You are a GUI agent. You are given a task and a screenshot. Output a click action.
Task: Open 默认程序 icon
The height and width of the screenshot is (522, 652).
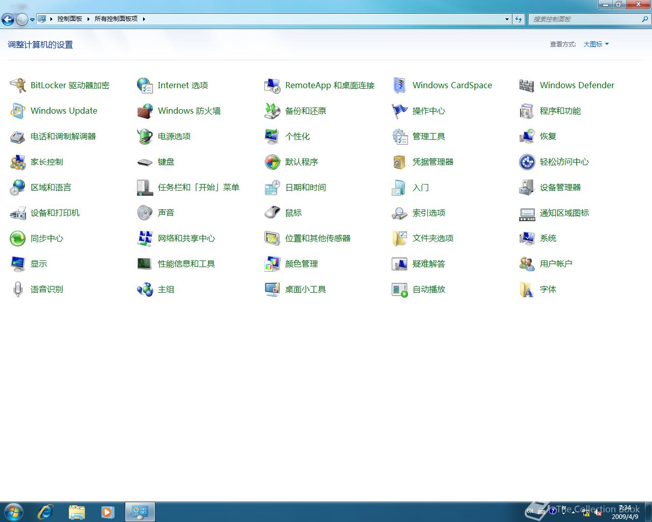[273, 162]
